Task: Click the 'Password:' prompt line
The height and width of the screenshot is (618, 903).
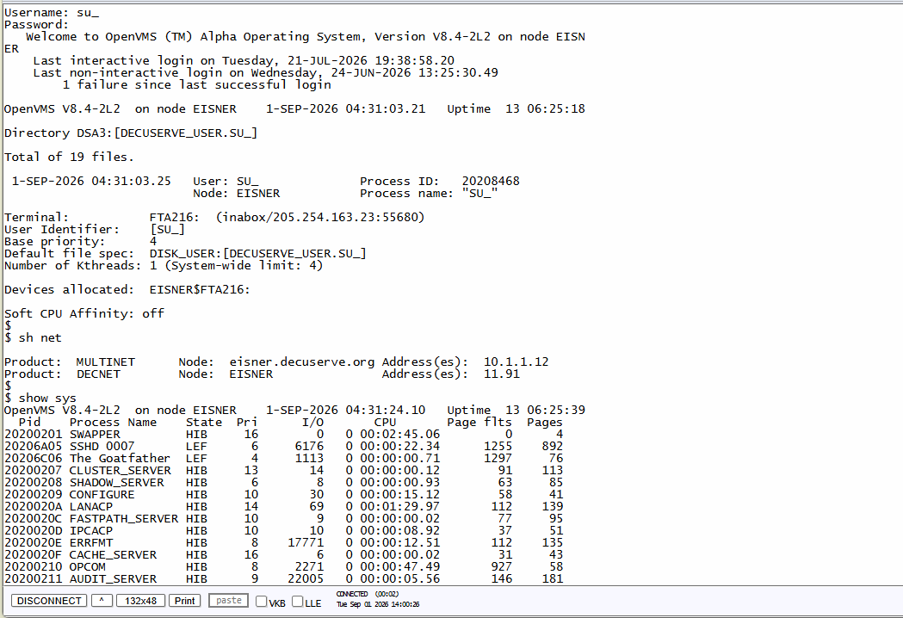Action: point(36,24)
